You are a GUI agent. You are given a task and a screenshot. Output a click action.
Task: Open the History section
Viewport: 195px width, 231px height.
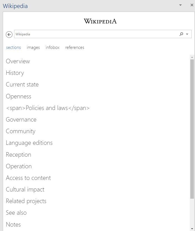pos(15,73)
